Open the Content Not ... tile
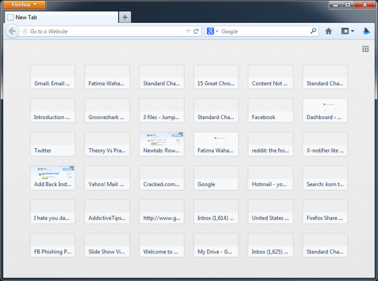The height and width of the screenshot is (281, 378). pyautogui.click(x=270, y=77)
